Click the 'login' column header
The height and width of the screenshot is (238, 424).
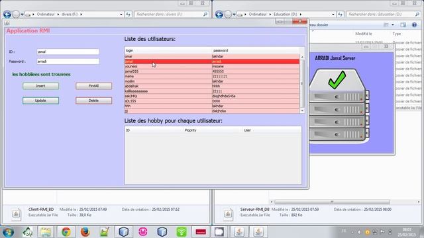(x=168, y=50)
